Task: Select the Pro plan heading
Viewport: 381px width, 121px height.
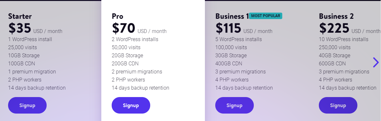Action: [x=118, y=16]
